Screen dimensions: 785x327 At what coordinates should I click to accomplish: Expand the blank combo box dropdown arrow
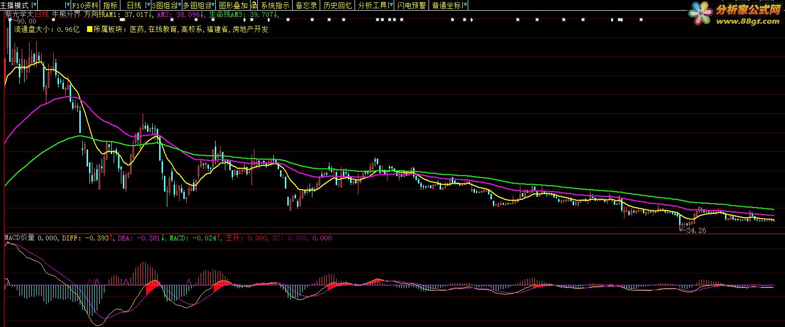click(68, 5)
